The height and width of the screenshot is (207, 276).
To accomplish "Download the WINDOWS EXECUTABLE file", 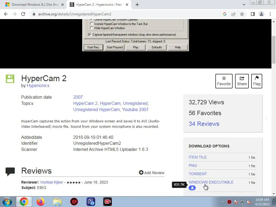I will (x=211, y=182).
